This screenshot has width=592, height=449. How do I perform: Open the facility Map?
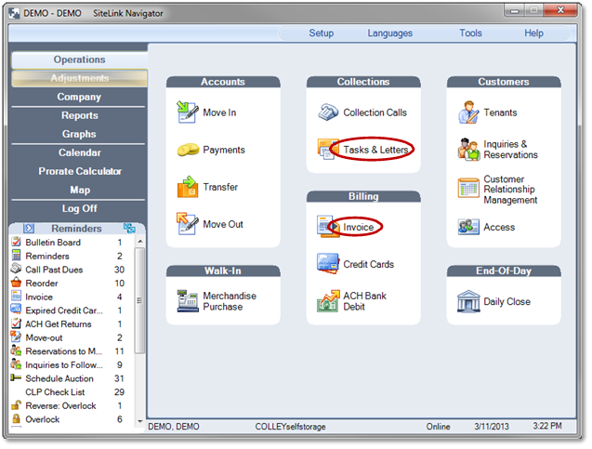coord(79,190)
